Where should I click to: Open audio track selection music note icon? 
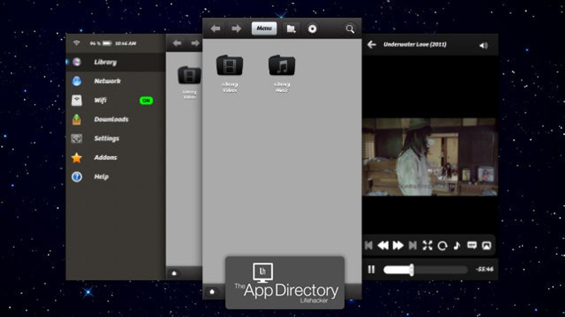457,246
